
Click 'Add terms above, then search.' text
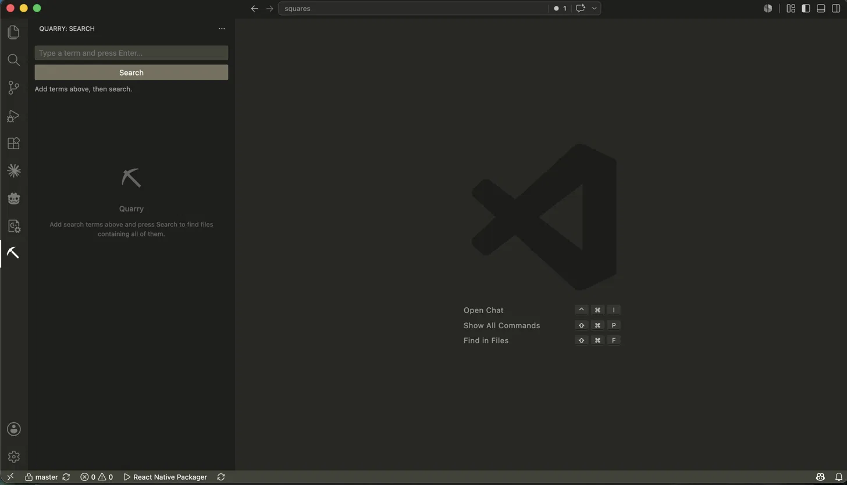point(83,89)
